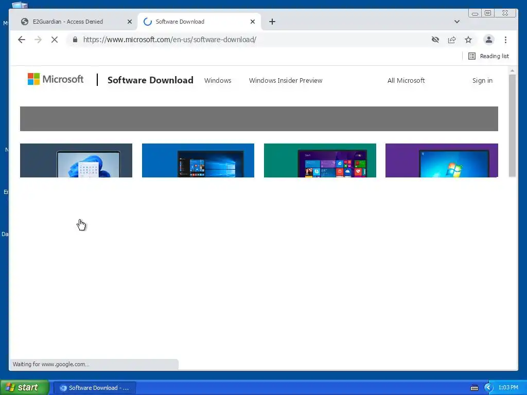The image size is (527, 395).
Task: Close the Software Download tab
Action: 253,22
